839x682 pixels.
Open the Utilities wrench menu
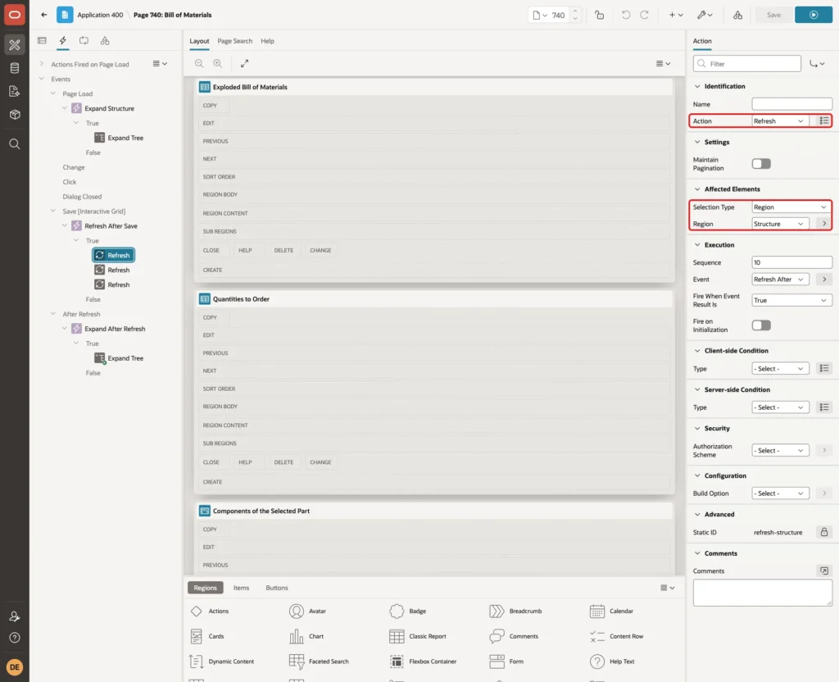[705, 15]
